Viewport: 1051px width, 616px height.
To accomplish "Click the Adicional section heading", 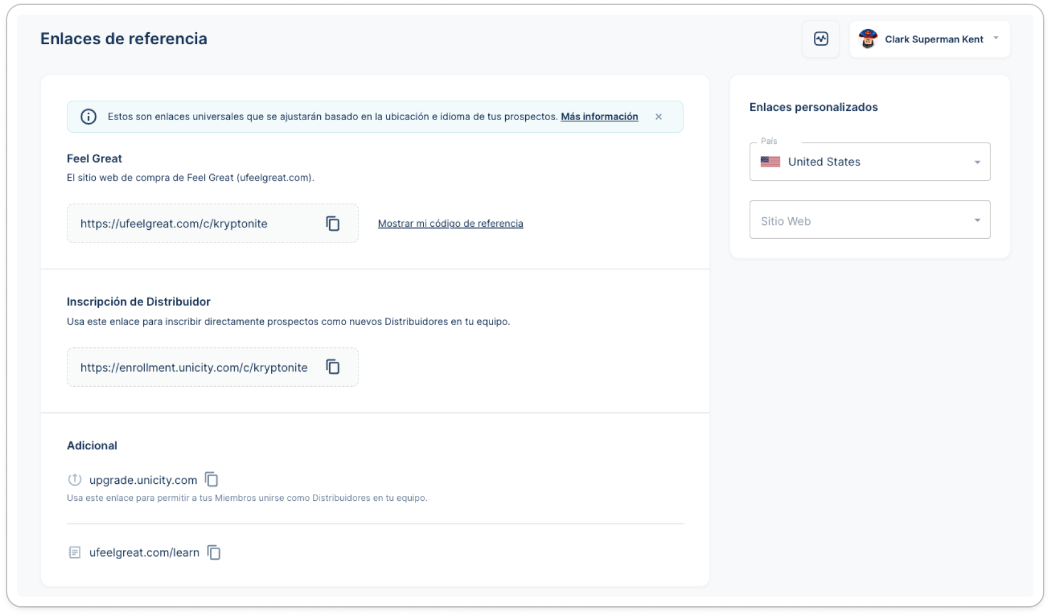I will coord(92,446).
